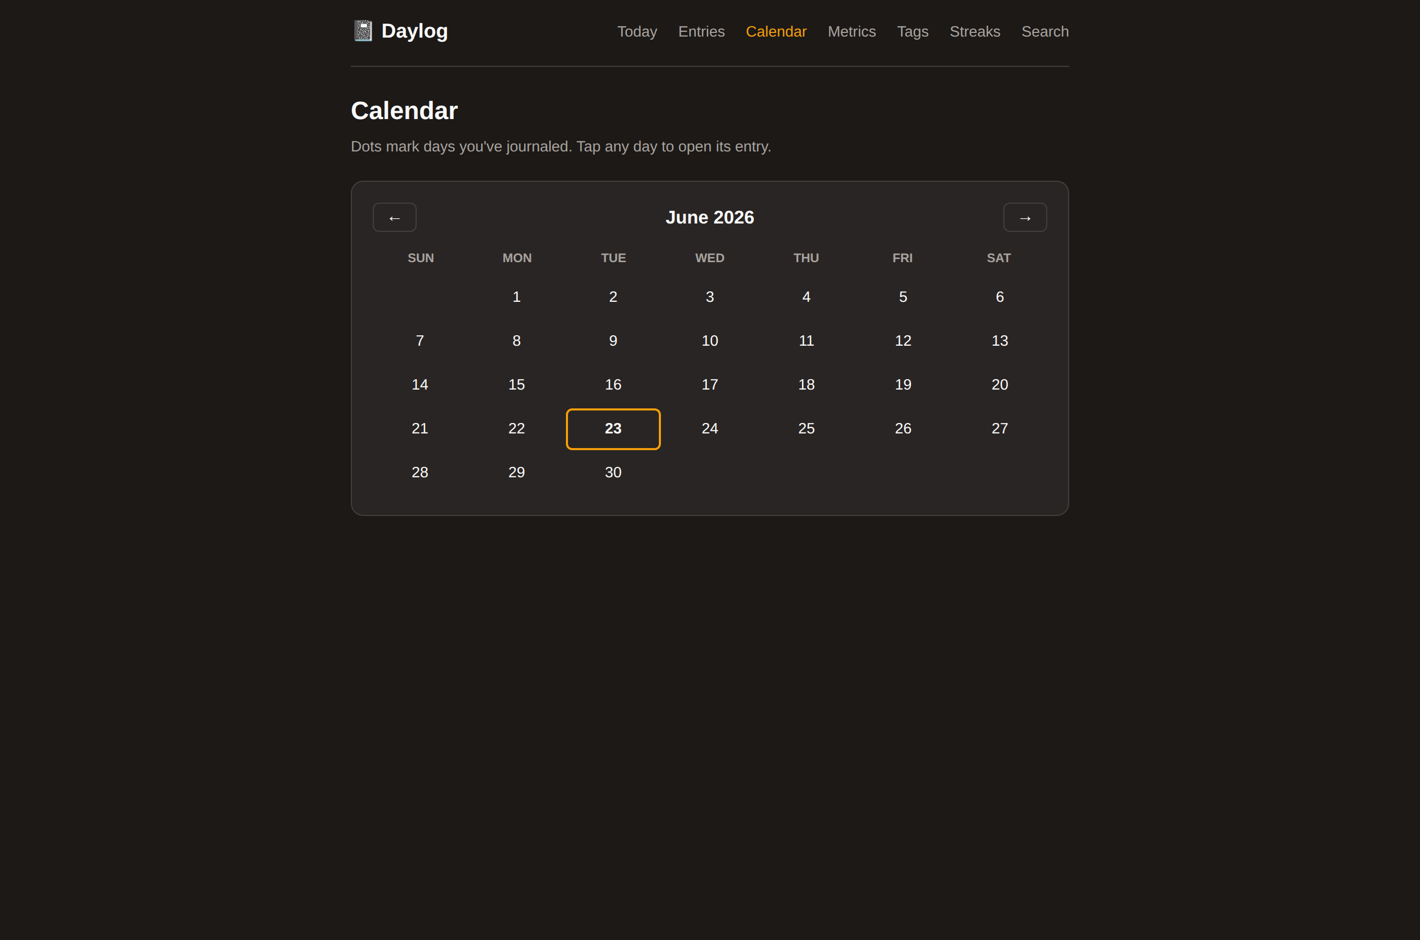Open the Daylog home link
This screenshot has width=1420, height=940.
pyautogui.click(x=400, y=31)
